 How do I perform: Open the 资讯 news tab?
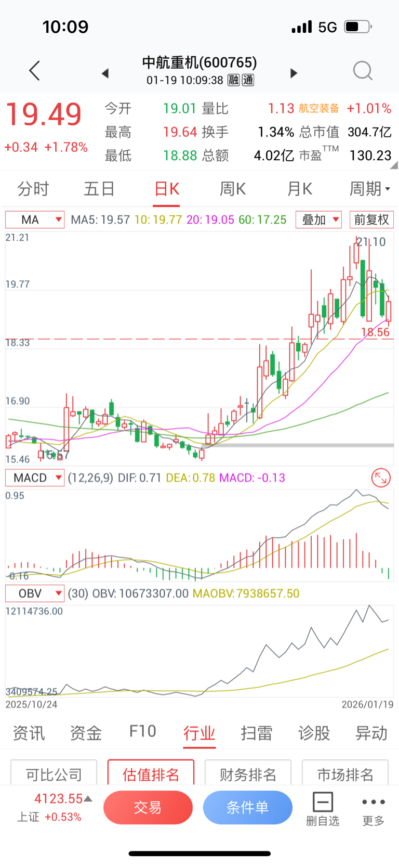tap(29, 733)
